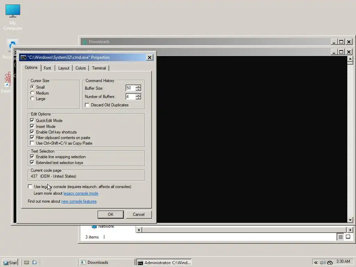The height and width of the screenshot is (267, 356).
Task: Increase Buffer Size with up arrow
Action: click(x=138, y=87)
